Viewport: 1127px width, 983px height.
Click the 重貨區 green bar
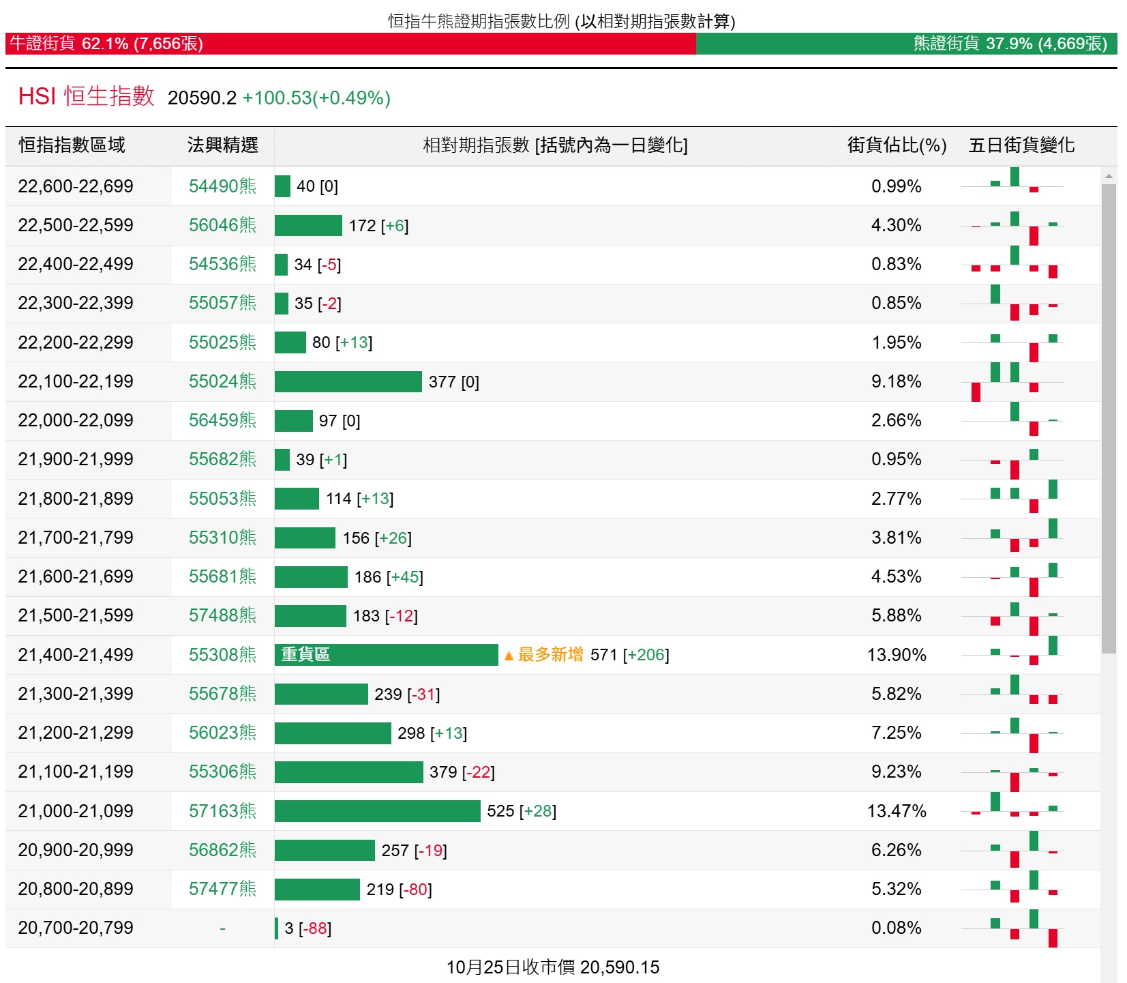click(x=386, y=655)
